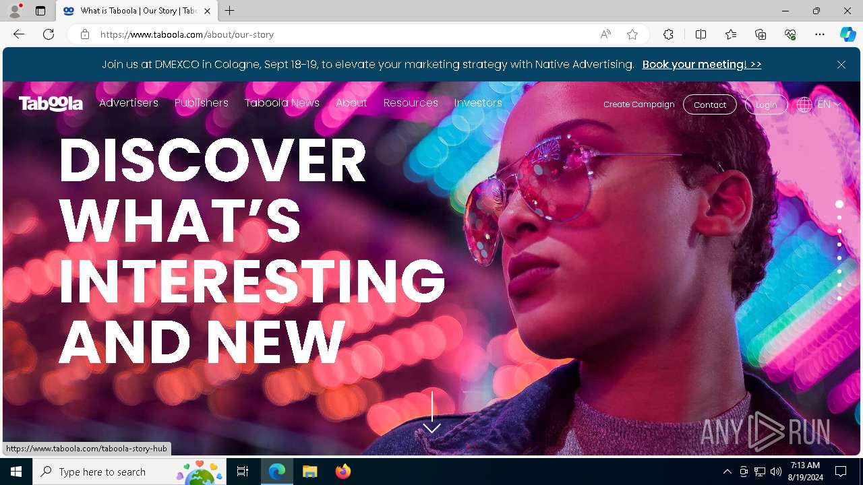The height and width of the screenshot is (485, 863).
Task: Select the fourth slide dot indicator
Action: click(839, 245)
